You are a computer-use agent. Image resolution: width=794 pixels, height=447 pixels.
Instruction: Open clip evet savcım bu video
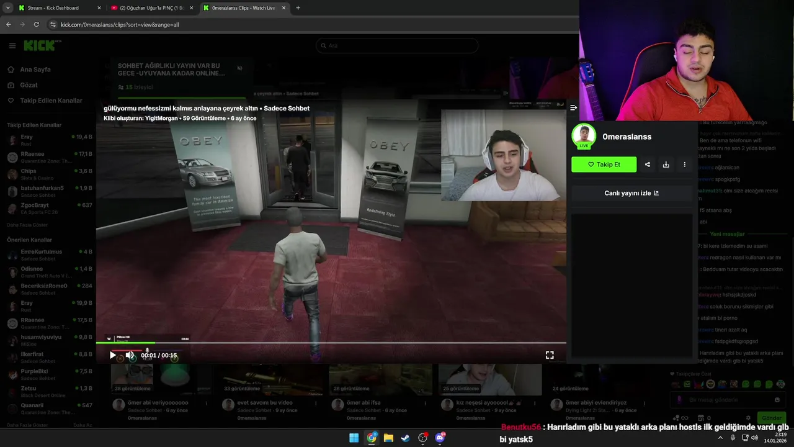pyautogui.click(x=265, y=402)
